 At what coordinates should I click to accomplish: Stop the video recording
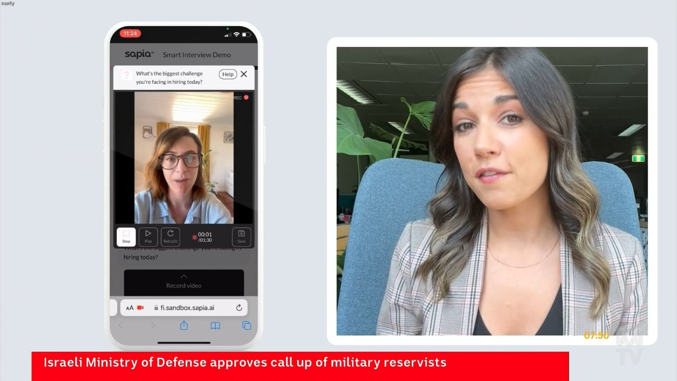[126, 236]
